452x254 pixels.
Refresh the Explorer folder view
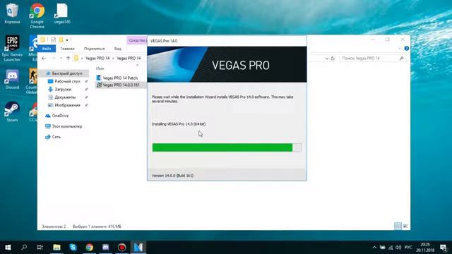tap(333, 59)
